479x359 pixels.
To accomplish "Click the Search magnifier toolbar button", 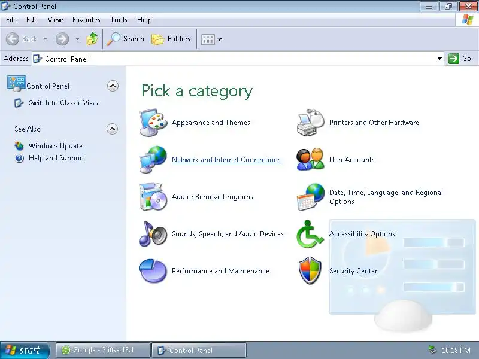I will (x=126, y=39).
